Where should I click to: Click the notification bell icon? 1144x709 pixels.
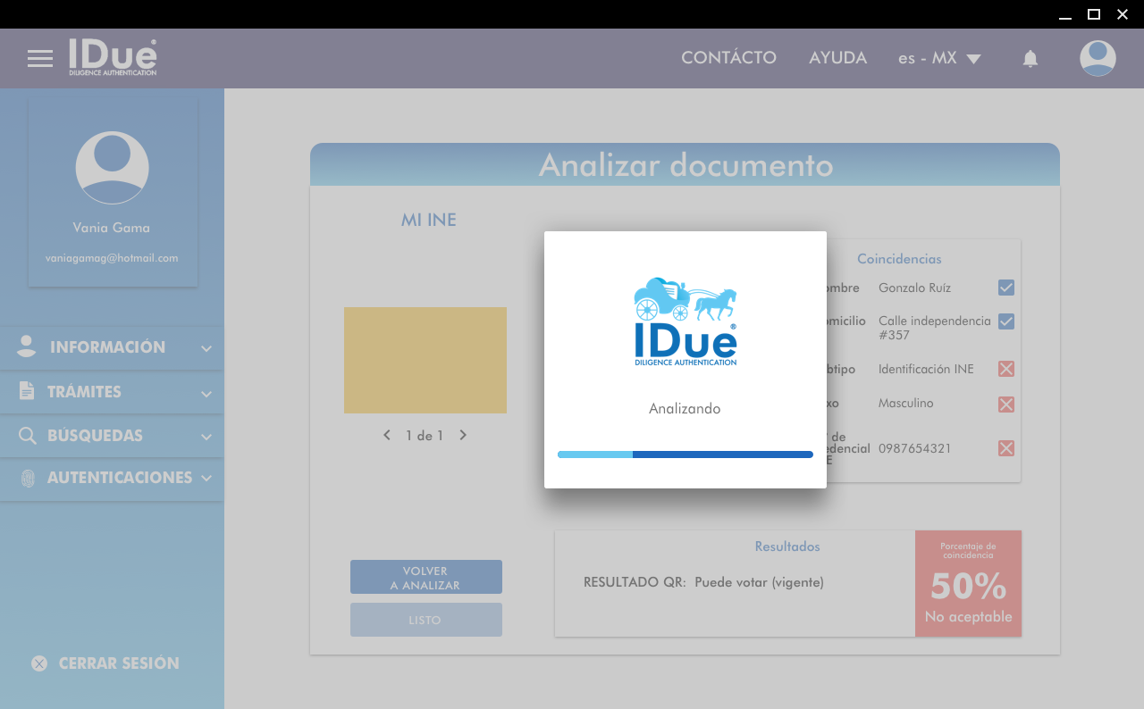coord(1030,59)
